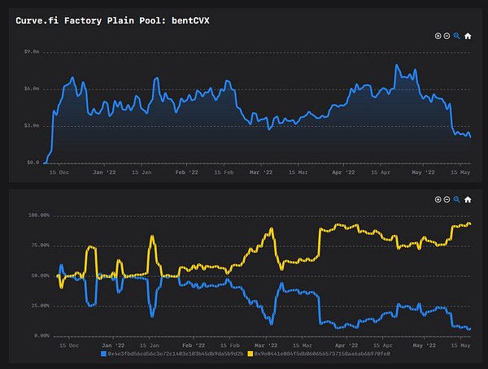The image size is (488, 369).
Task: Click the blue legend color square
Action: pos(103,354)
